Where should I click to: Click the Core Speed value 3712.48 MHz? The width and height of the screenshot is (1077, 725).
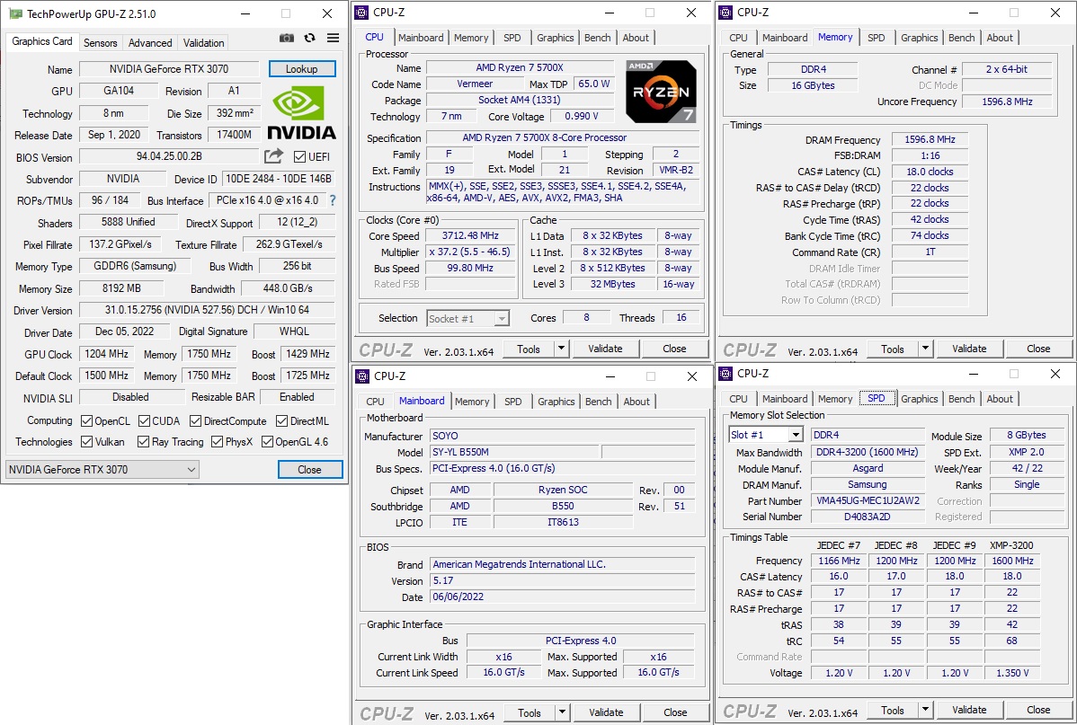point(470,235)
